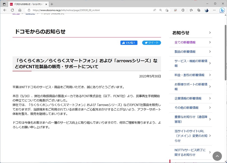Screen dimensions: 227x163
Task: Click the scrollbar down arrow
Action: (x=226, y=161)
